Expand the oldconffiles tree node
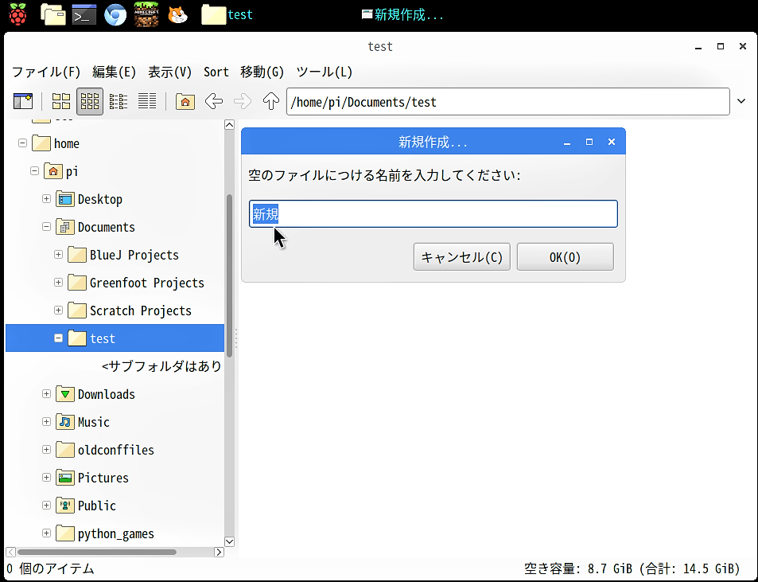This screenshot has width=758, height=582. click(x=46, y=450)
